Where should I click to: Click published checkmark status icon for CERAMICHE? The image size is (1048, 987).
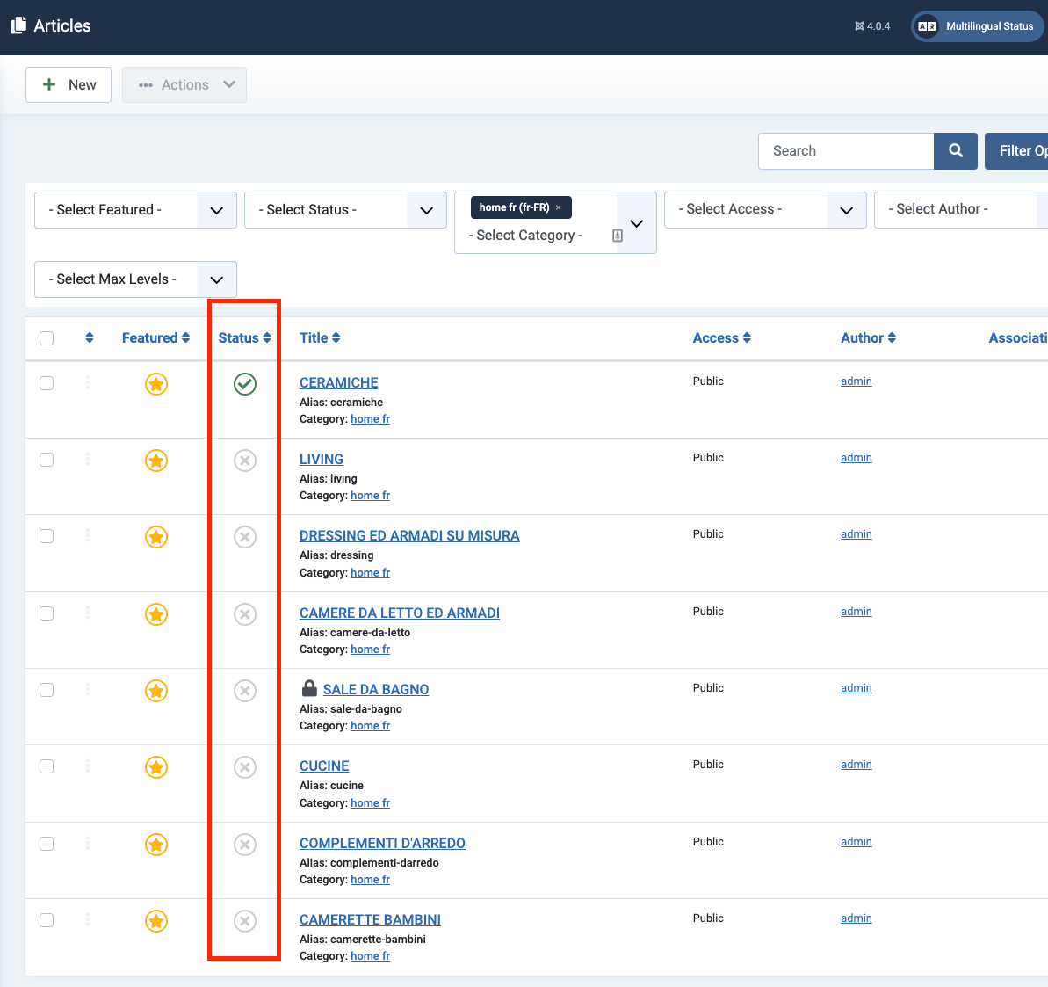point(245,384)
